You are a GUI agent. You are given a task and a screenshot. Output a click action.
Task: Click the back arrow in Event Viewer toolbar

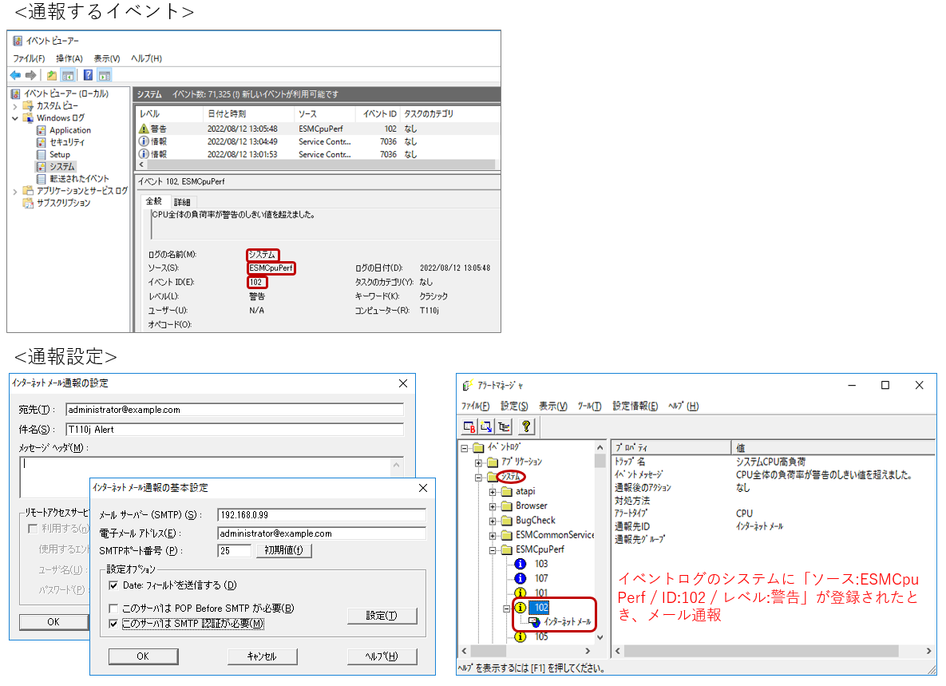15,75
